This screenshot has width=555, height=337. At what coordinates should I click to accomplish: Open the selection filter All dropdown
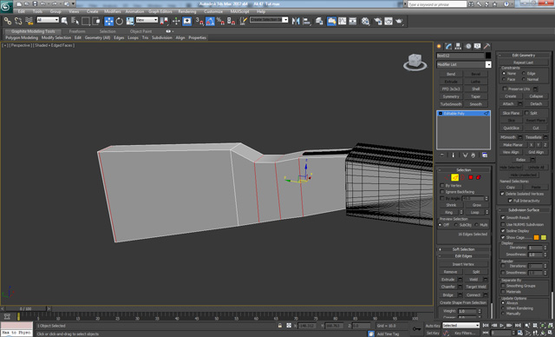pos(48,20)
